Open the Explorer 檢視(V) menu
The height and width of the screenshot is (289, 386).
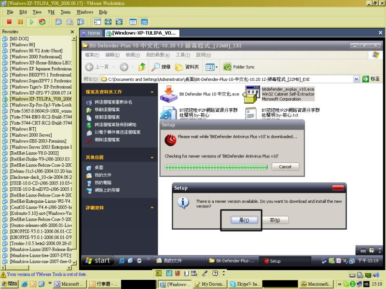[132, 55]
